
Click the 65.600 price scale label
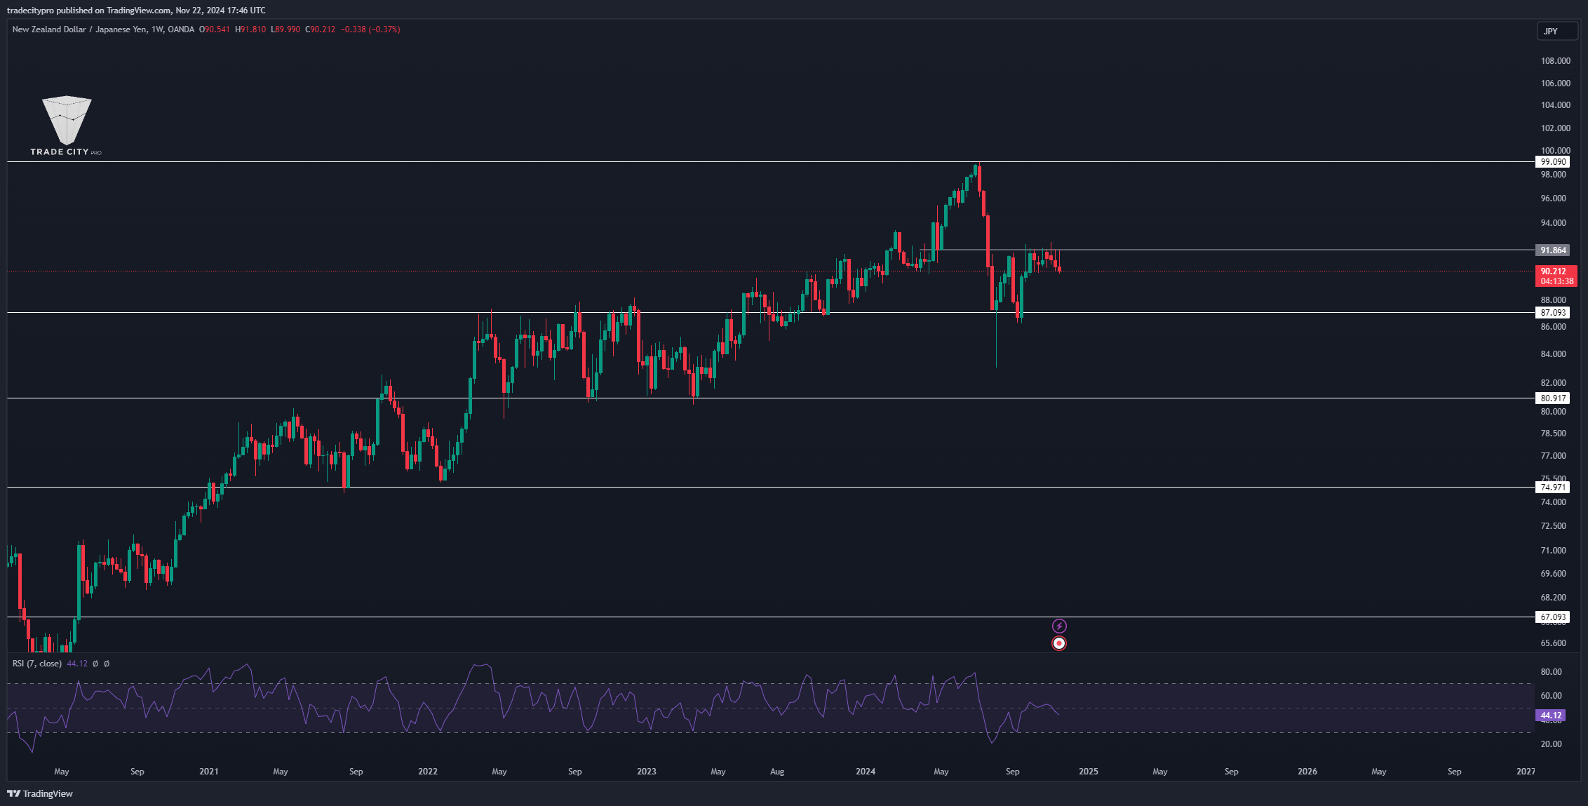tap(1553, 643)
